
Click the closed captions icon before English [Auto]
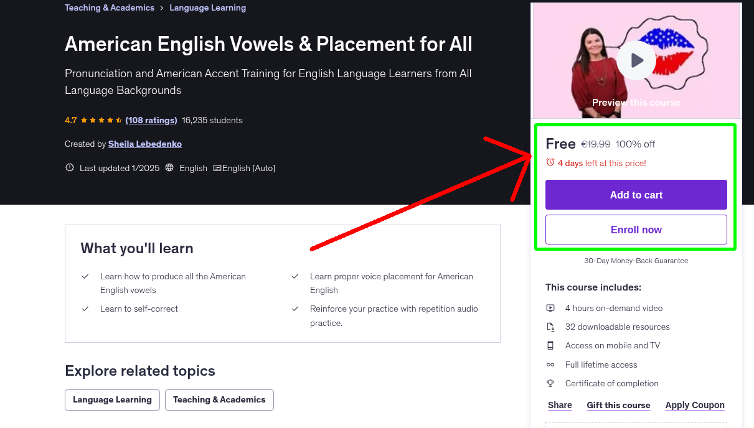(x=217, y=168)
